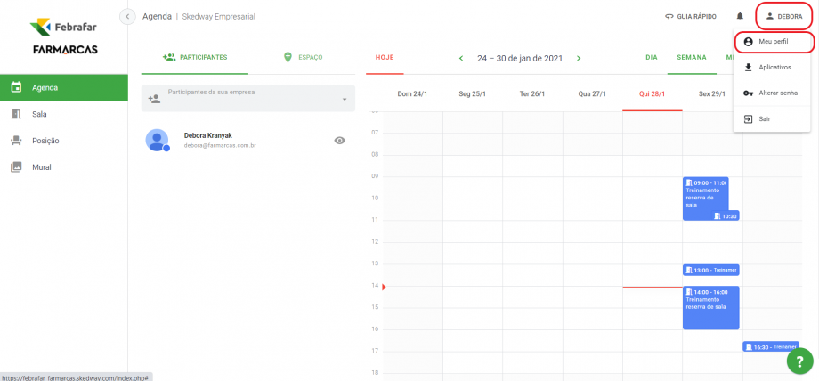
Task: Choose Sair to log out
Action: point(764,118)
